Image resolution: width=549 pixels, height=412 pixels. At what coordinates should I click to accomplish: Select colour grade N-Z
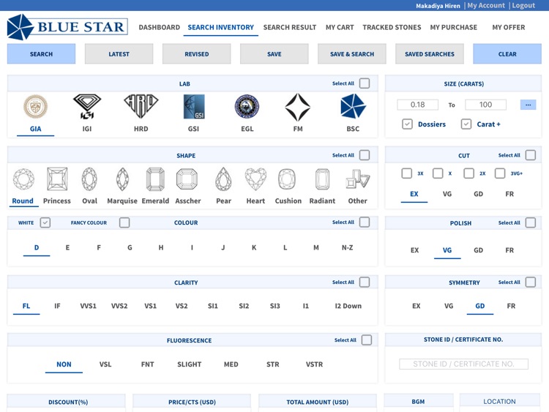pos(347,247)
